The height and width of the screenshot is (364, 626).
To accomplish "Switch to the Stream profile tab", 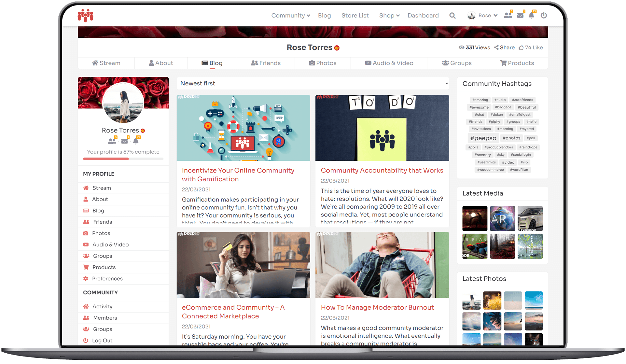I will click(106, 63).
